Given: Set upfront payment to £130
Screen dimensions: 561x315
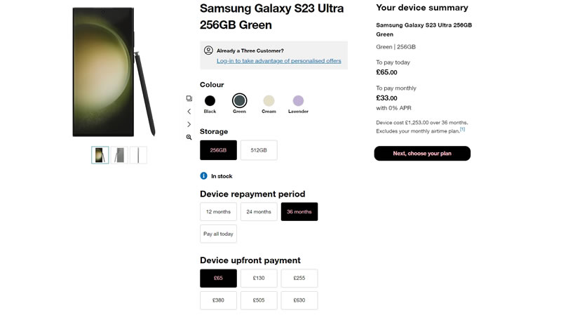Looking at the screenshot, I should [x=259, y=279].
